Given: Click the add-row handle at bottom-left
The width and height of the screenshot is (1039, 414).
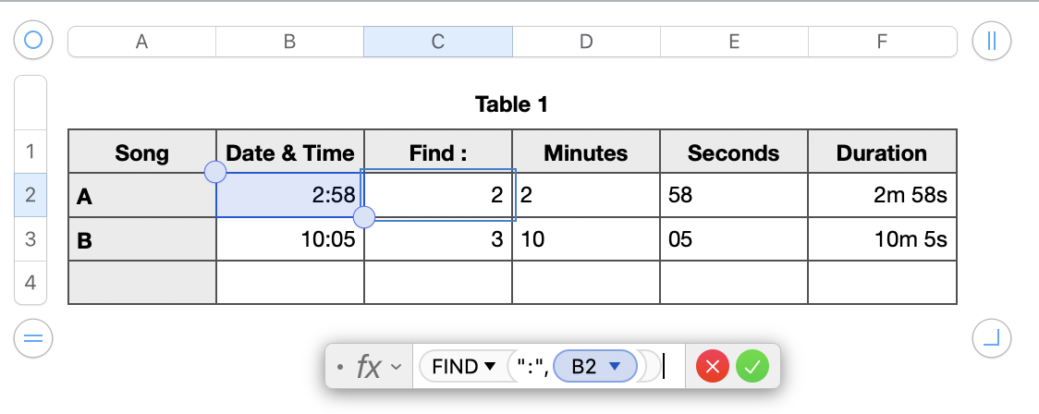Looking at the screenshot, I should point(33,340).
